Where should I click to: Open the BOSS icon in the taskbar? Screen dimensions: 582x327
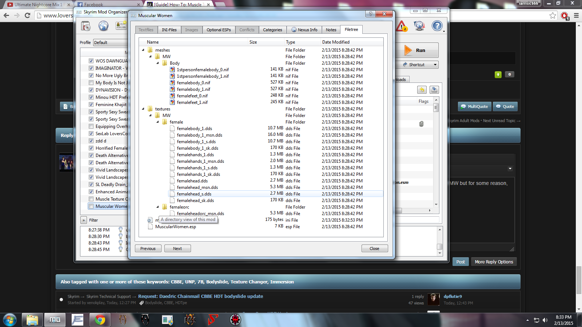click(x=190, y=320)
